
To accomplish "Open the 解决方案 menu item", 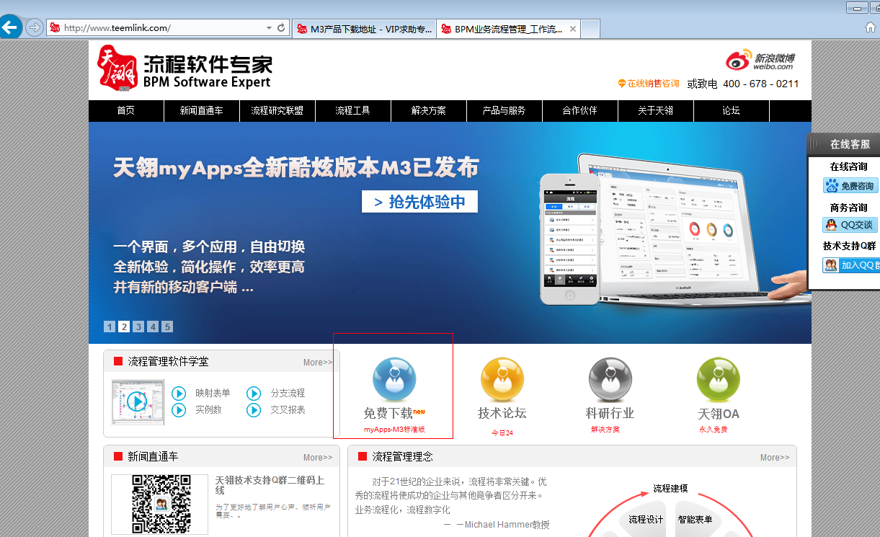I will coord(429,111).
